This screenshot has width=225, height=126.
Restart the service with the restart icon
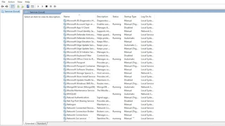[55, 6]
